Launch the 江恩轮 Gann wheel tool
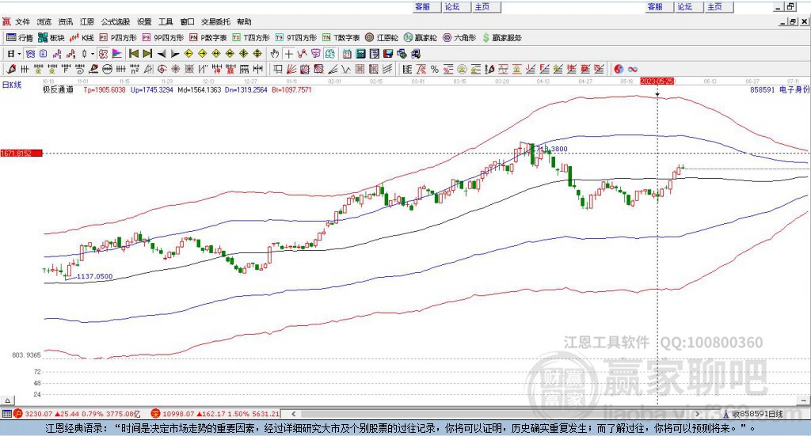 coord(382,38)
